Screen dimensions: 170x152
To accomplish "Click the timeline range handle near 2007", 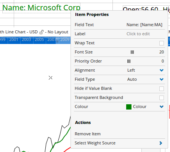I will click(57, 41).
